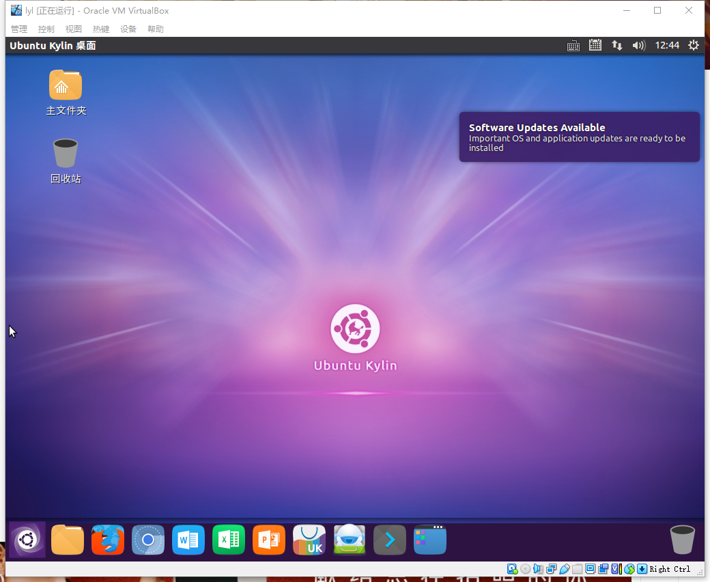Screen dimensions: 710x582
Task: Open WPS Spreadsheets (X icon) in dock
Action: point(229,540)
